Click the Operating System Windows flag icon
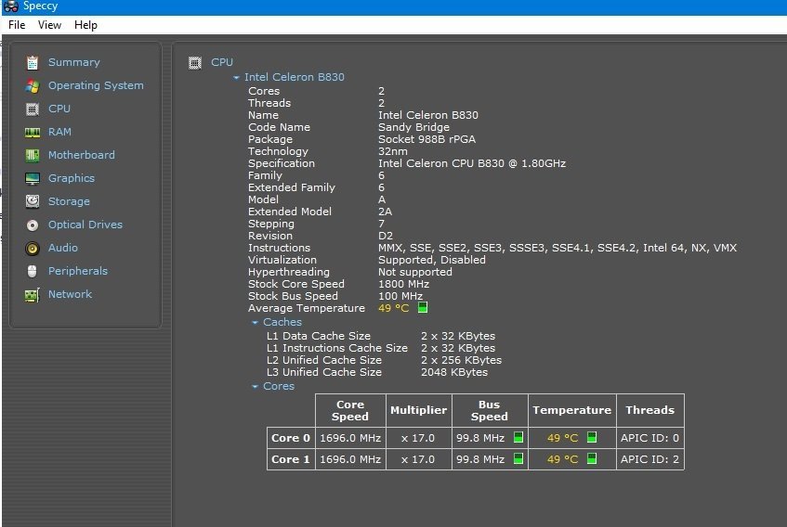787x527 pixels. 33,85
